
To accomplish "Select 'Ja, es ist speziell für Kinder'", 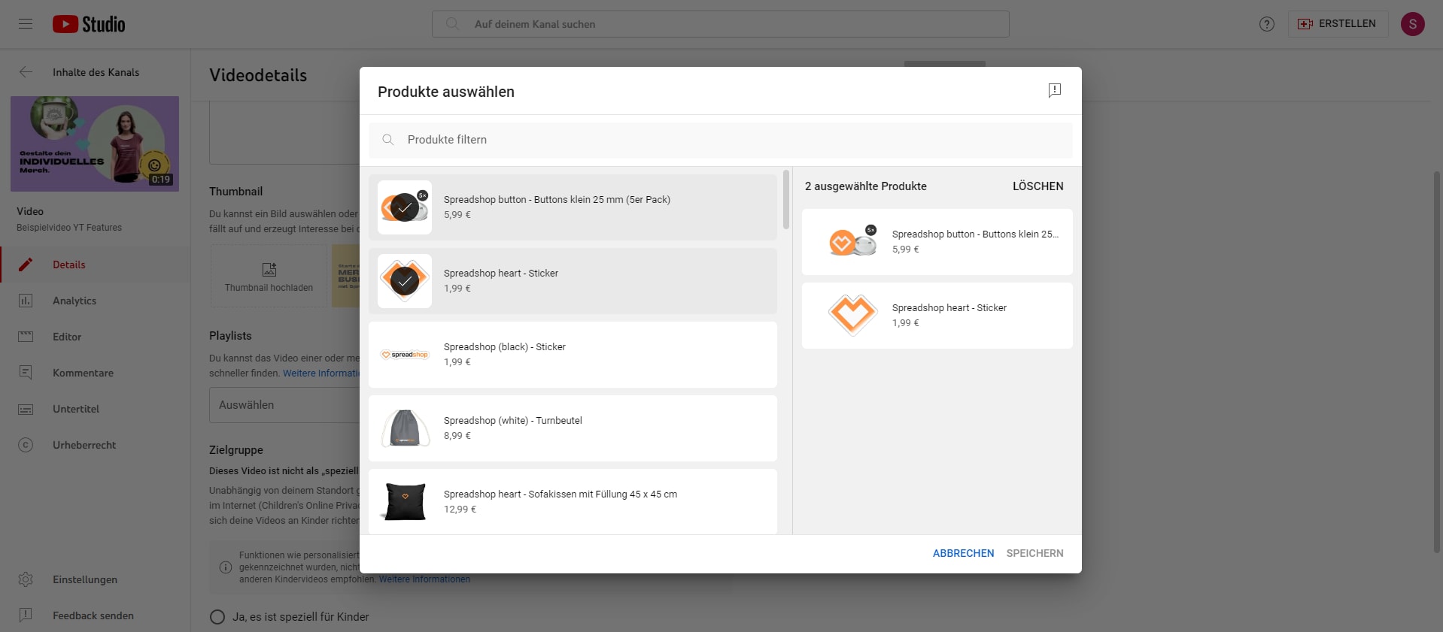I will (x=217, y=617).
